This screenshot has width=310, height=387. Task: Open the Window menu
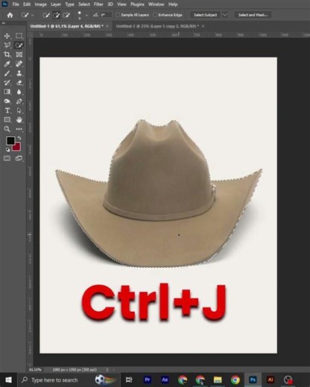[x=156, y=4]
